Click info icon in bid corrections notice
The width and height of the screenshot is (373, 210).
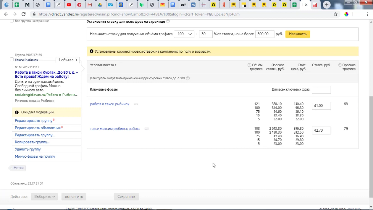[91, 51]
